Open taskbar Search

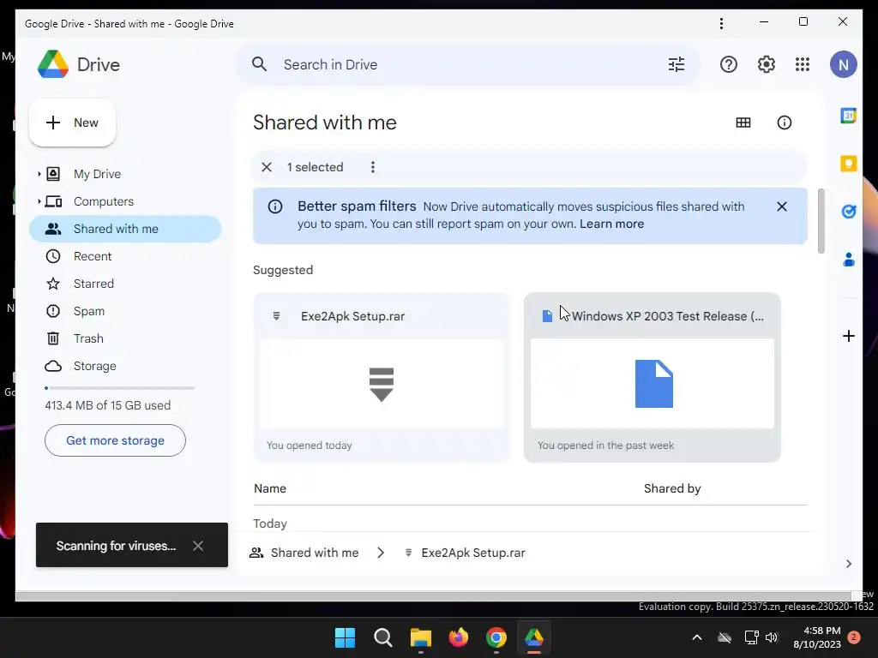coord(383,637)
